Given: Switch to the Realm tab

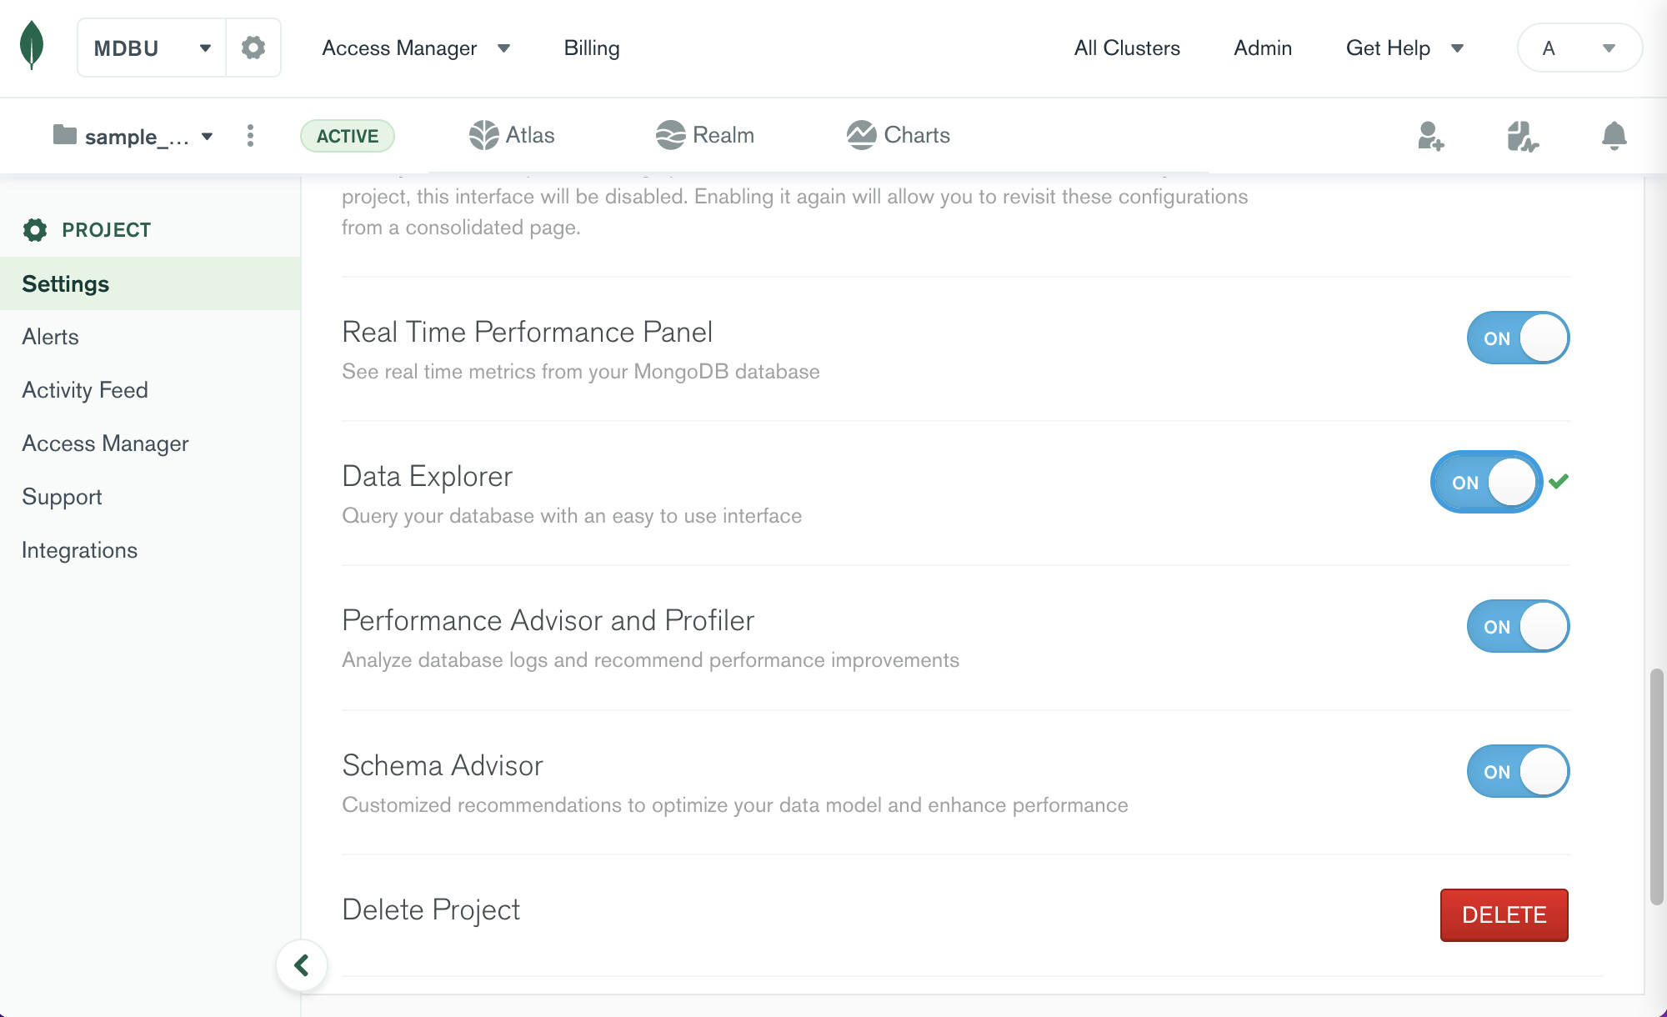Looking at the screenshot, I should [x=705, y=135].
